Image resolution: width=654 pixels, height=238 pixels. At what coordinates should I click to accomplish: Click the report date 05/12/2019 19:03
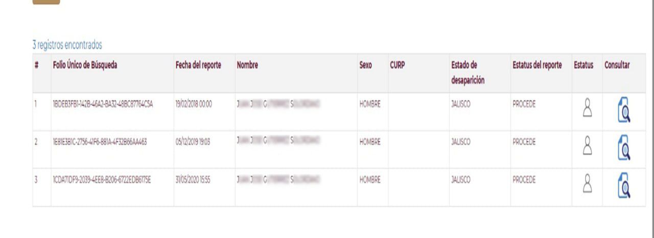[x=193, y=142]
